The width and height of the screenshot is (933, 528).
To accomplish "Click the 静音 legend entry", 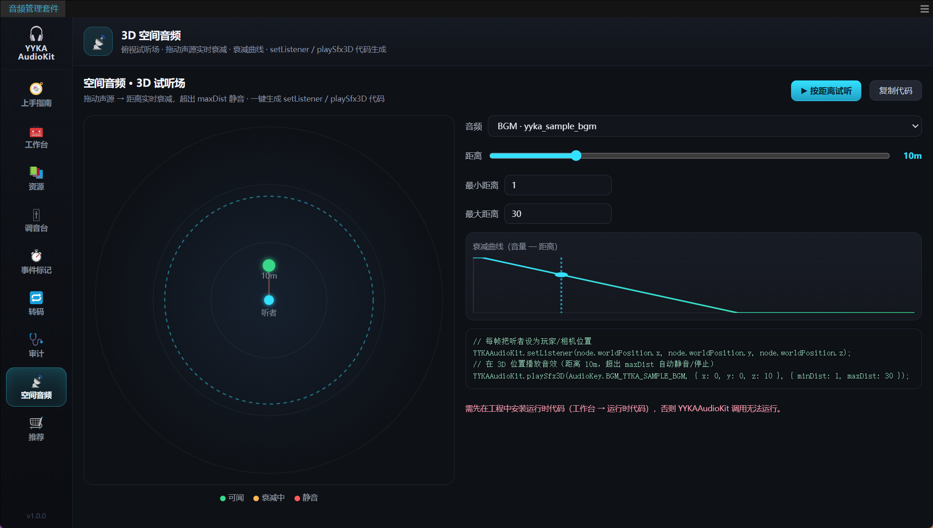I will click(x=306, y=498).
